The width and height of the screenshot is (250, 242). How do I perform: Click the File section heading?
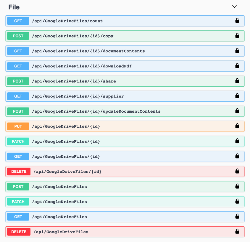[14, 7]
